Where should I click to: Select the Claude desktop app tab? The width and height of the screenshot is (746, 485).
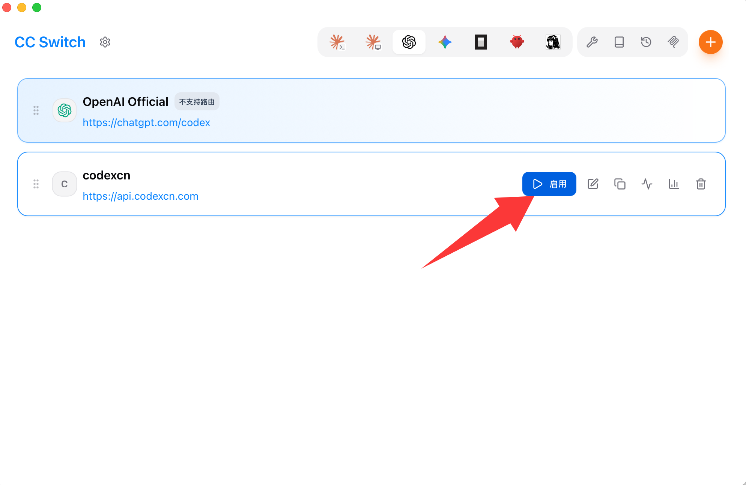[373, 42]
